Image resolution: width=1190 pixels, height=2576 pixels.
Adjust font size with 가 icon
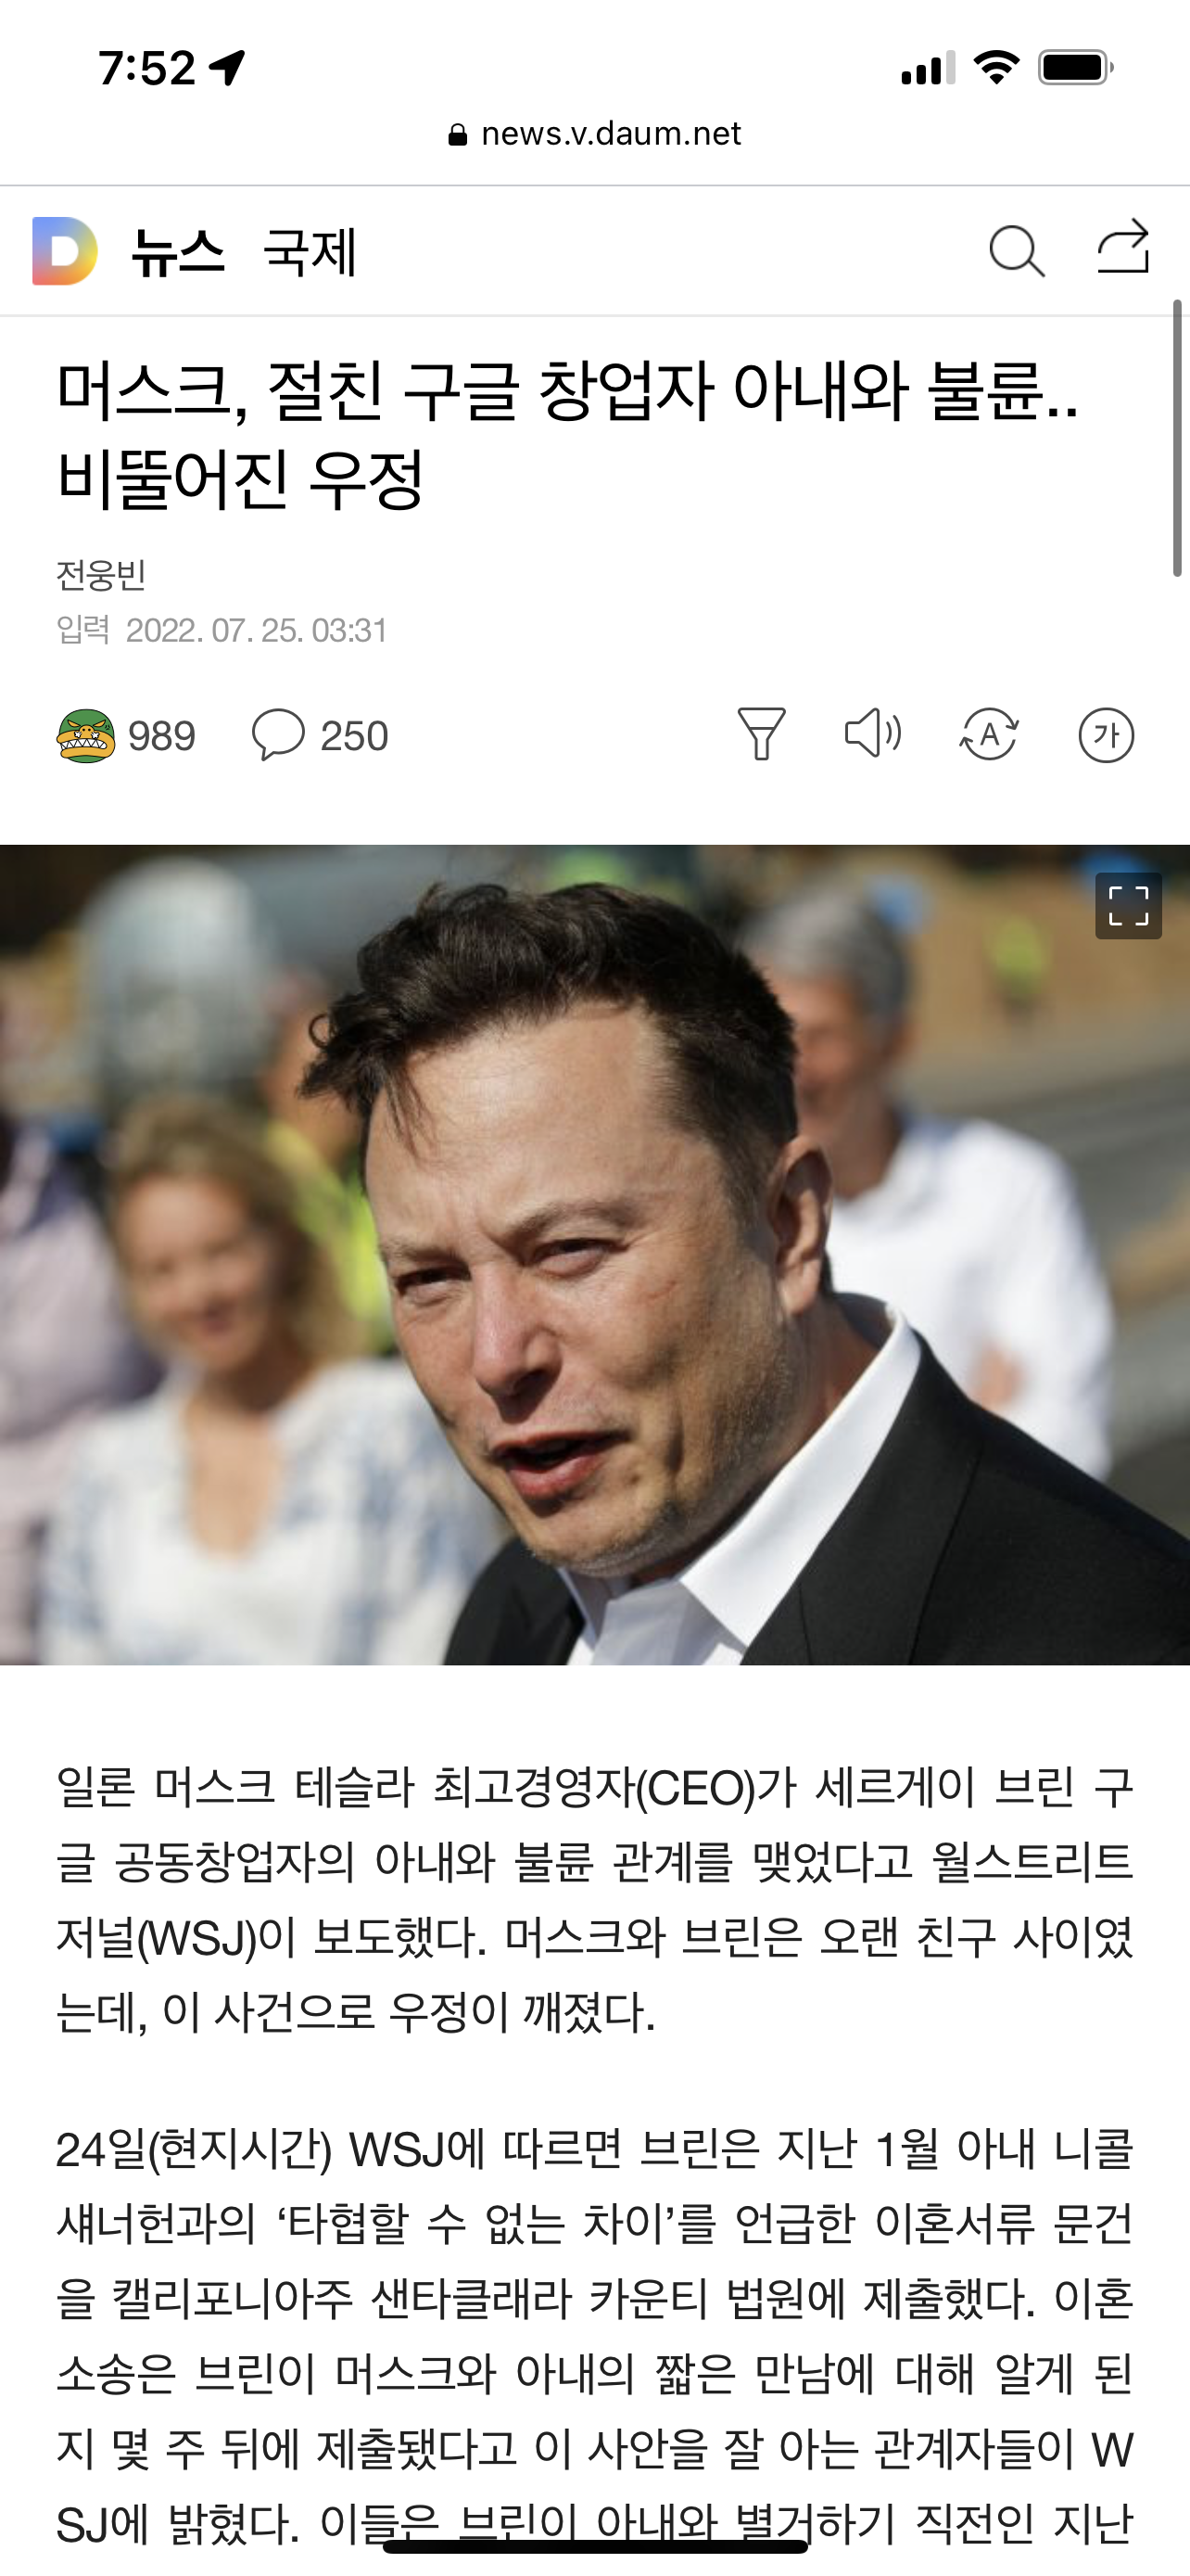point(1106,735)
